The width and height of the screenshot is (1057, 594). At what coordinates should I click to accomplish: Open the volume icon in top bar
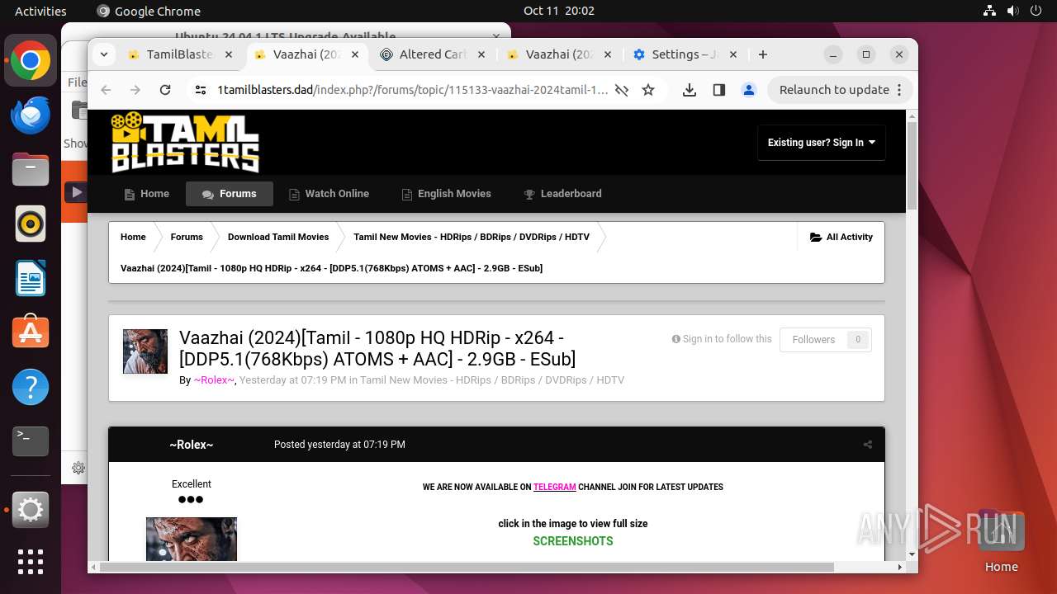(1013, 11)
